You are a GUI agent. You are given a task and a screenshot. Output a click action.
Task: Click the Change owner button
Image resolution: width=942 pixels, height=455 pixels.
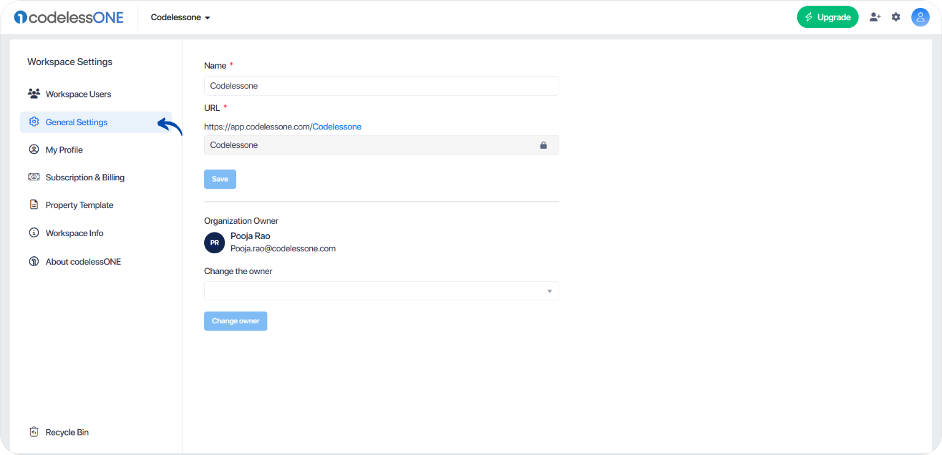pyautogui.click(x=235, y=321)
